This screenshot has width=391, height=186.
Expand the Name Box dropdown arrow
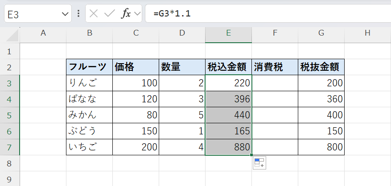[63, 14]
